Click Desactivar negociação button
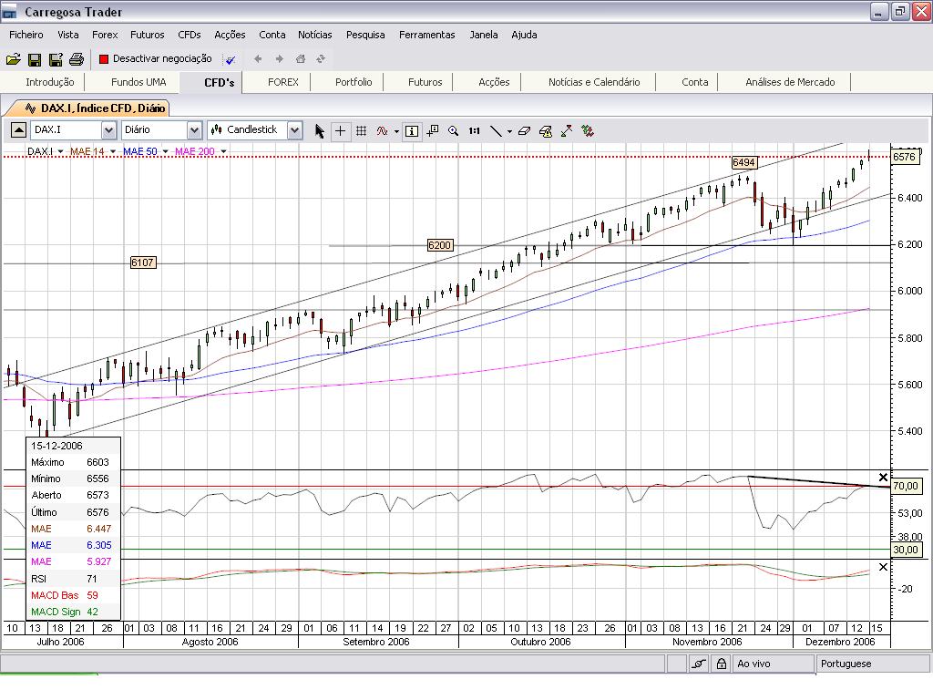Image resolution: width=933 pixels, height=700 pixels. pos(155,58)
